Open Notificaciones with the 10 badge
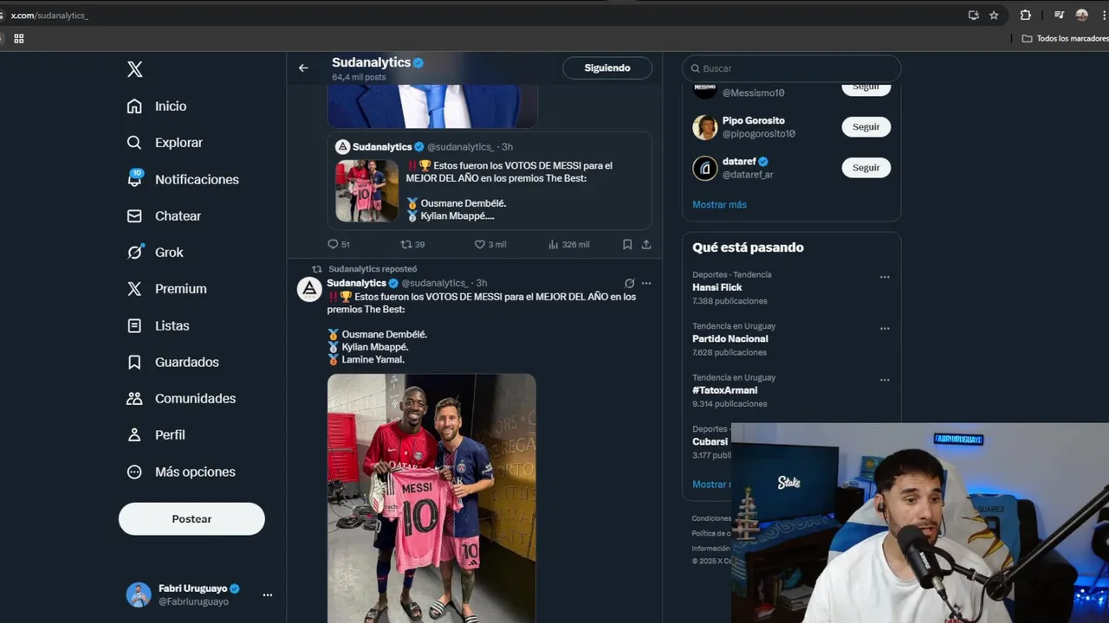This screenshot has width=1109, height=623. (x=183, y=179)
